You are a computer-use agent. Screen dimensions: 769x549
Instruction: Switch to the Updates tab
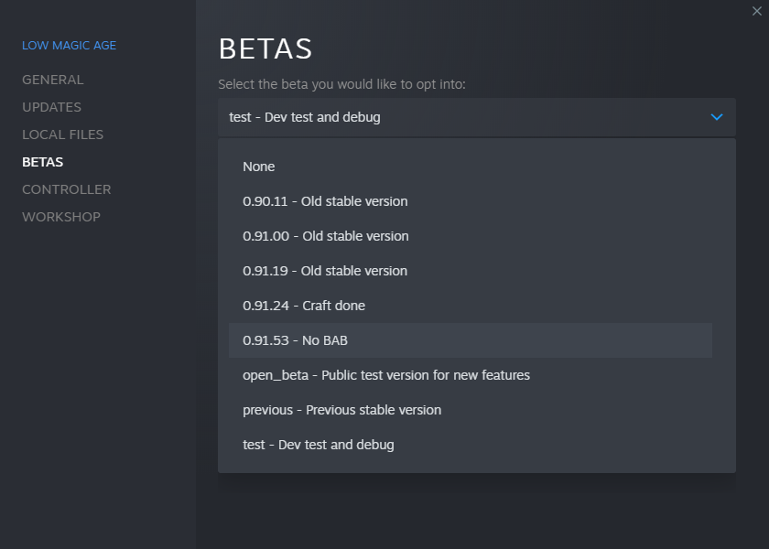(x=51, y=107)
